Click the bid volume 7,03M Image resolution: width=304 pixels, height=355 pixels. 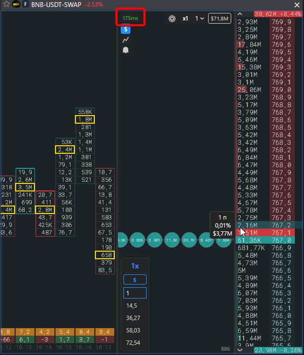247,301
